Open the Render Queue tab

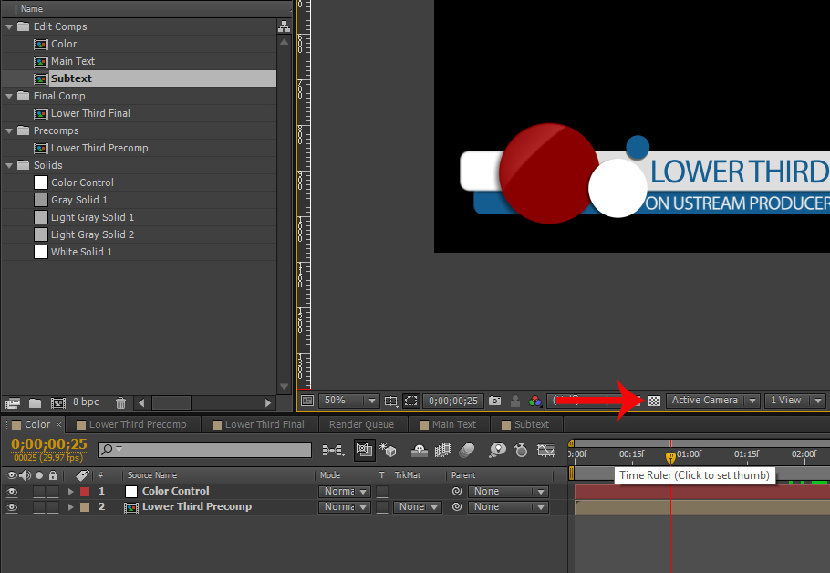[361, 424]
